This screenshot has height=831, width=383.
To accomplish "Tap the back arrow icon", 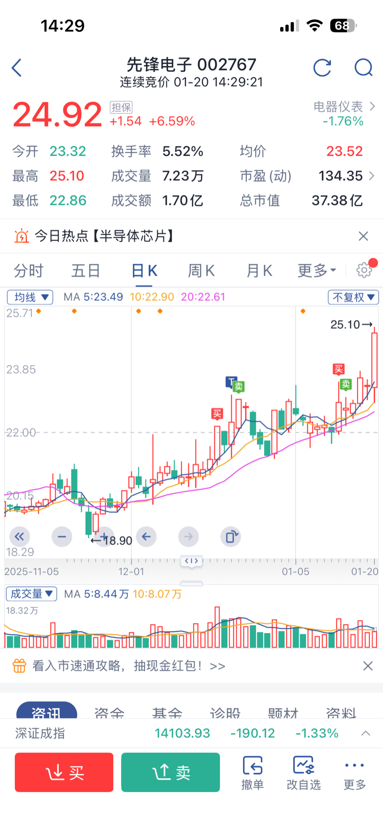I will (17, 68).
